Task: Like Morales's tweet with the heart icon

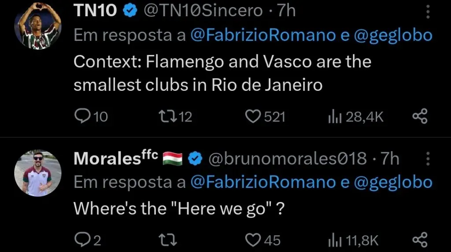Action: coord(253,240)
